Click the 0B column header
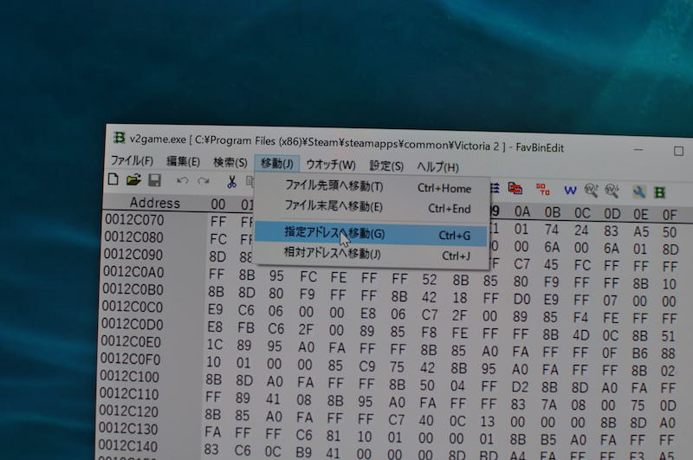 point(553,212)
